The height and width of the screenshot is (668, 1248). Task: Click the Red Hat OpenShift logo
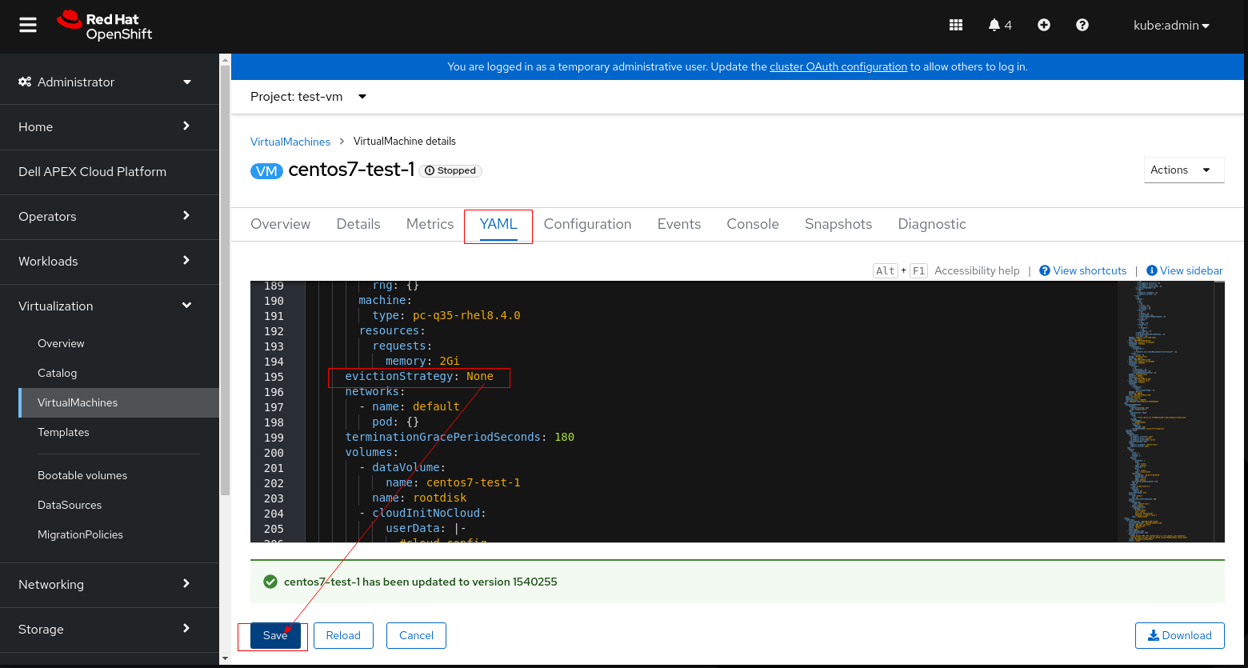105,26
